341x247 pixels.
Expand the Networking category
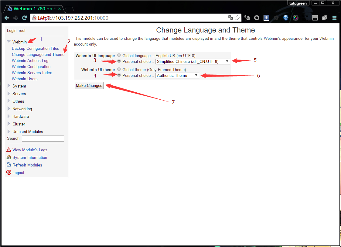9,108
